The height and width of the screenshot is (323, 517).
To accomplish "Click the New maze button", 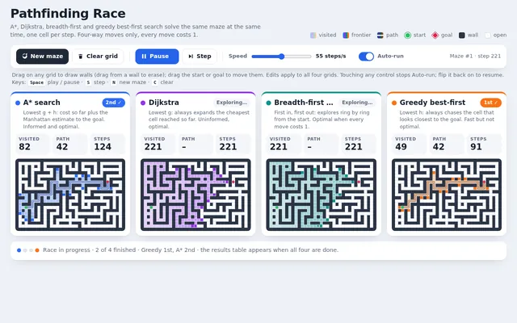I will [x=42, y=57].
